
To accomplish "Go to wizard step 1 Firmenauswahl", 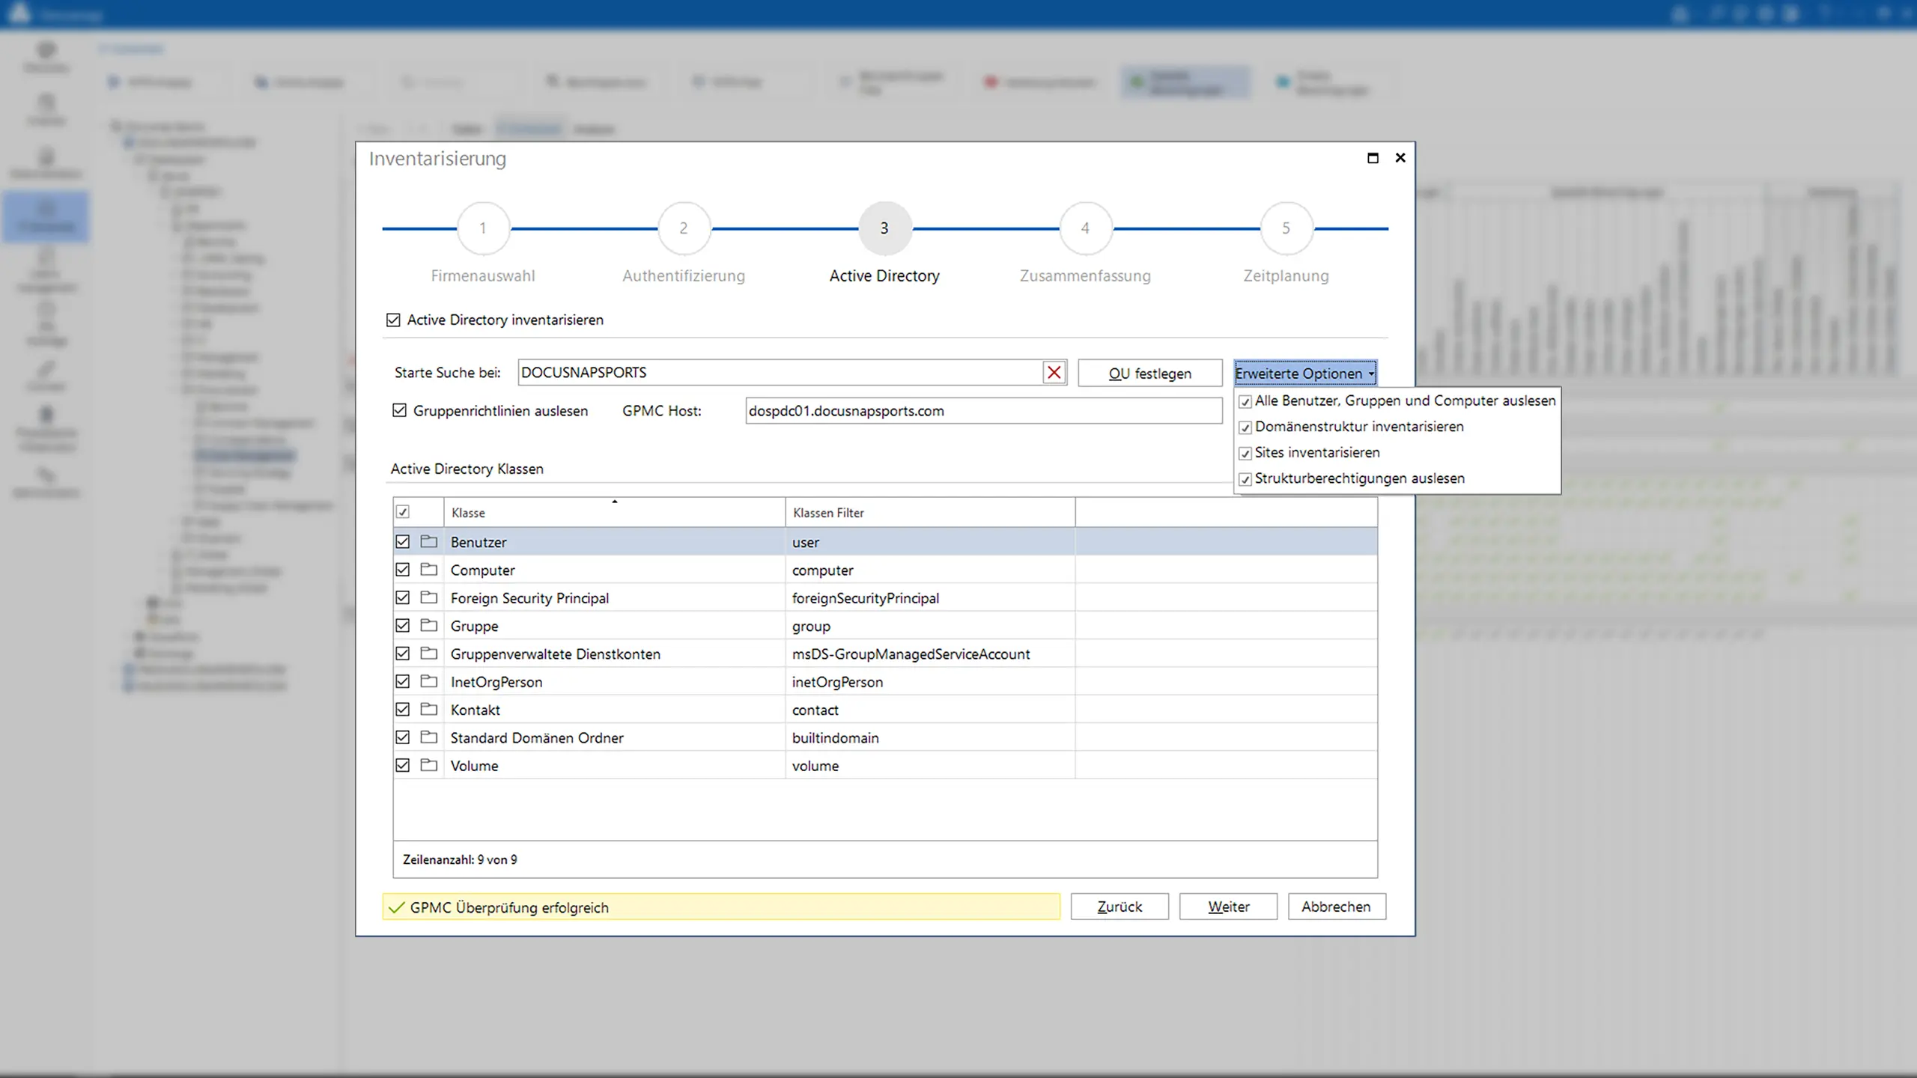I will (x=483, y=228).
